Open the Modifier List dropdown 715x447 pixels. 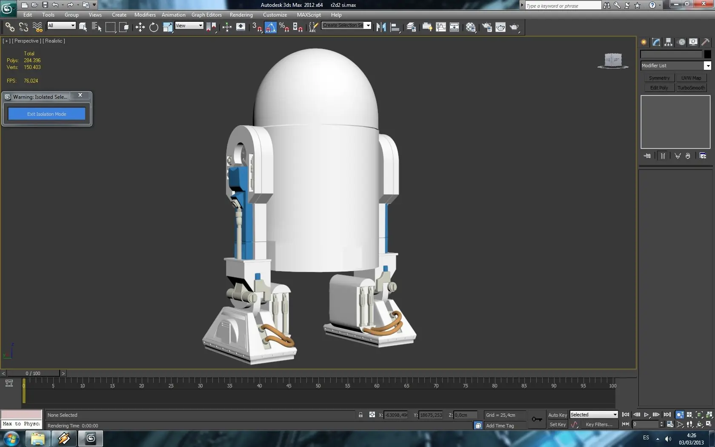[x=676, y=66]
